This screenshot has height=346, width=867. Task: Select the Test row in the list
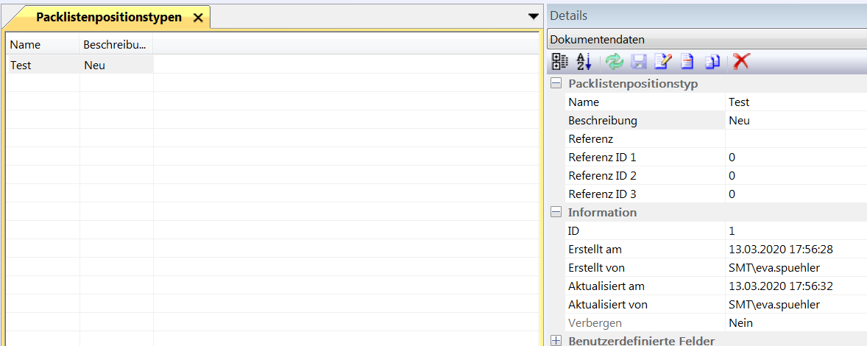(43, 65)
